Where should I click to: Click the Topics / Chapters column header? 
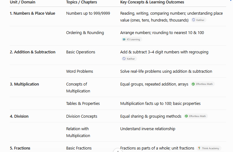point(82,2)
